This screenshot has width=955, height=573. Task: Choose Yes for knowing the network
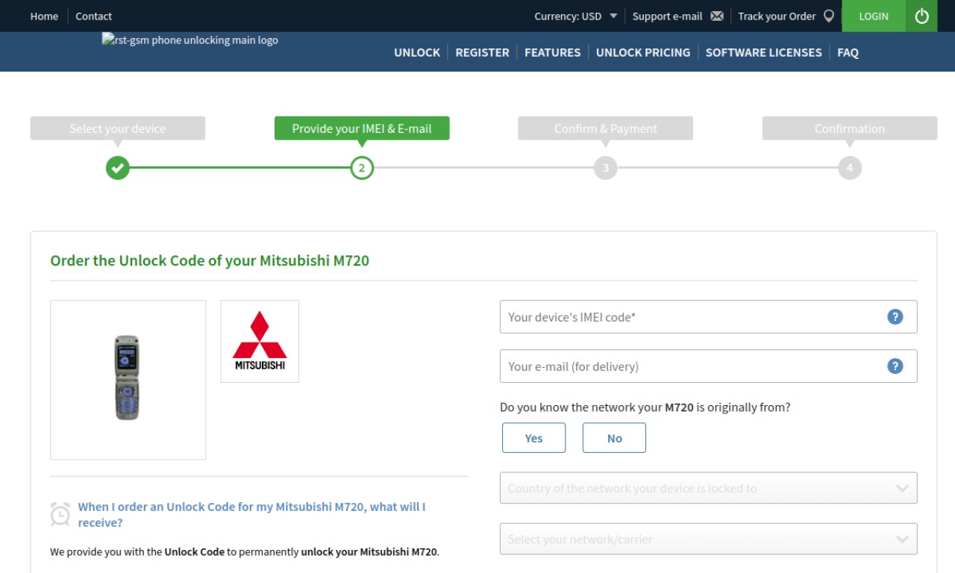tap(534, 438)
